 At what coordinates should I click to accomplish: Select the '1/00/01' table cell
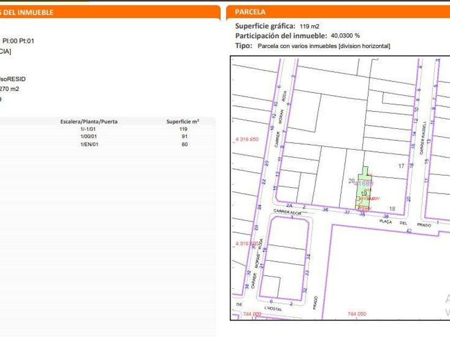point(88,137)
